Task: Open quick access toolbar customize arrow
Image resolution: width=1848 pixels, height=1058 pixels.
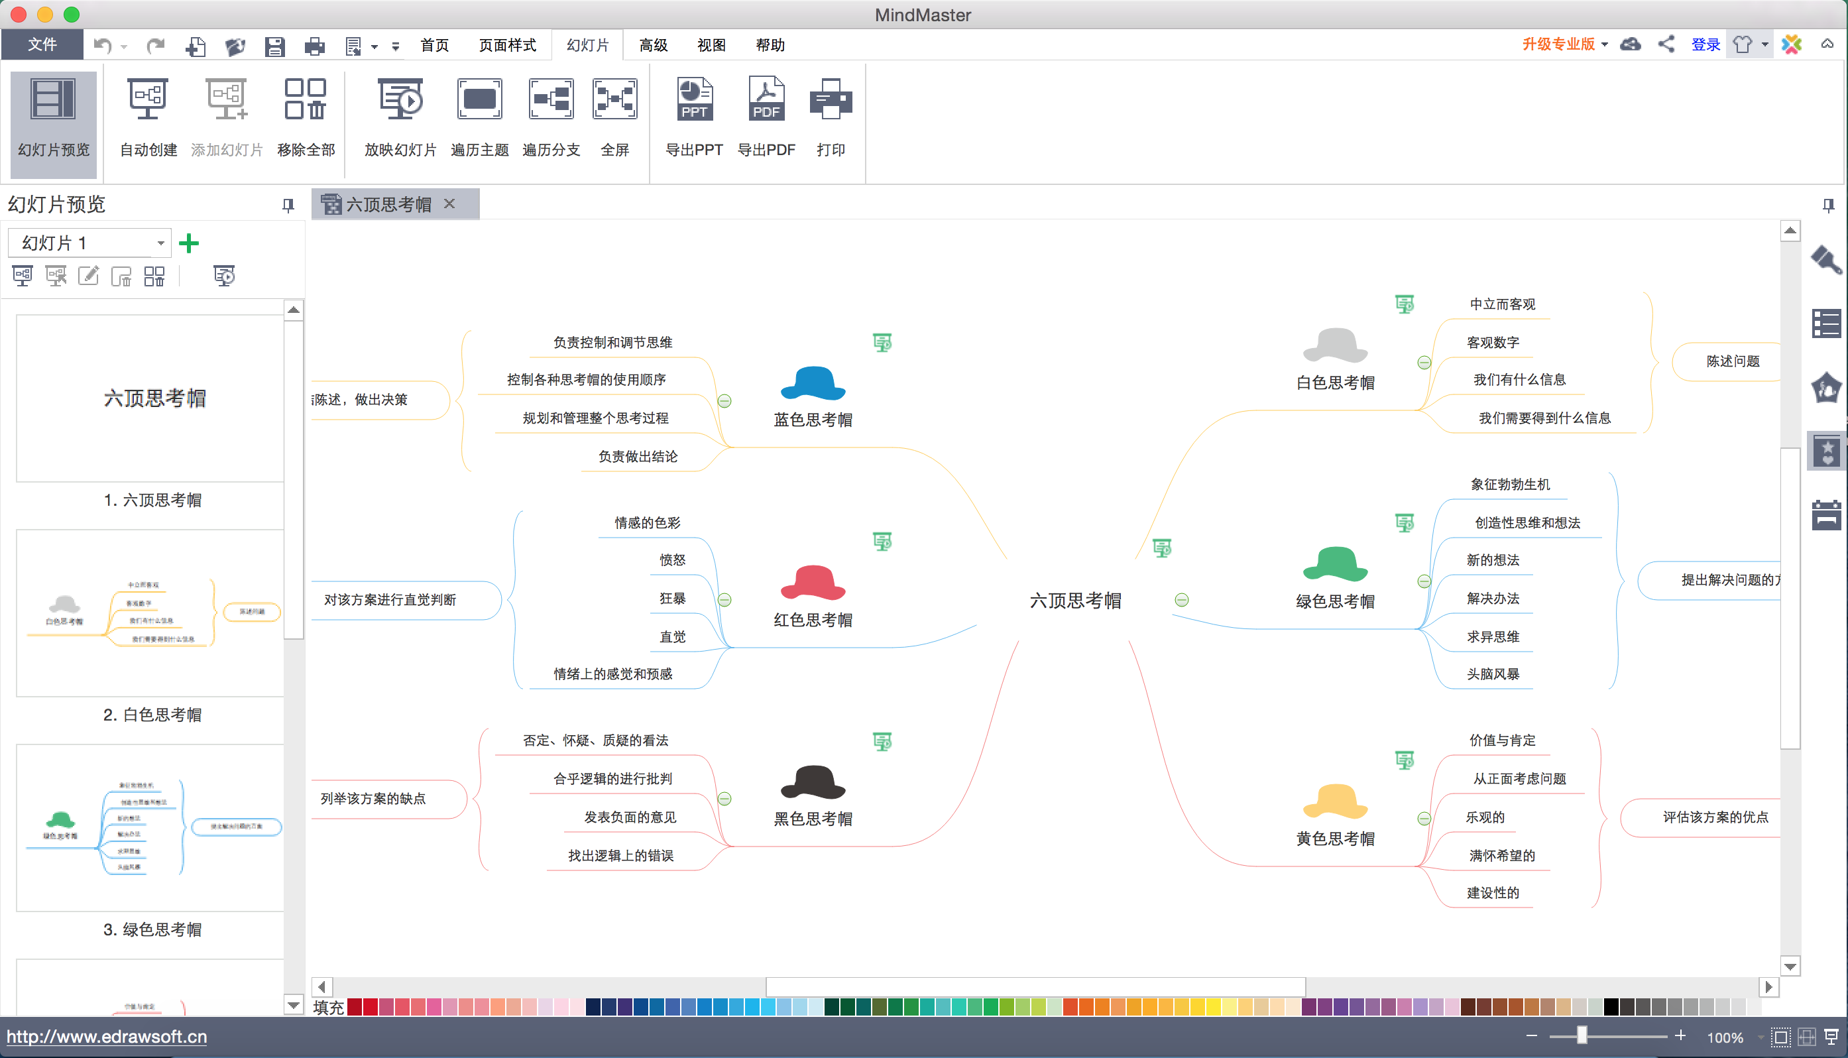Action: [395, 47]
